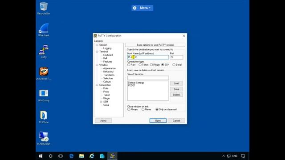Select Translation in category tree
The height and width of the screenshot is (160, 285).
(x=109, y=75)
